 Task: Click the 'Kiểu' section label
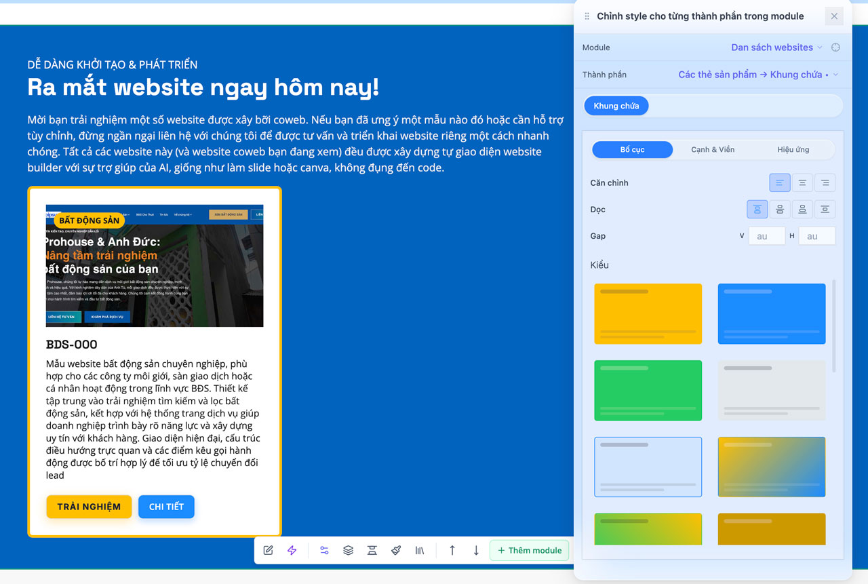point(599,265)
